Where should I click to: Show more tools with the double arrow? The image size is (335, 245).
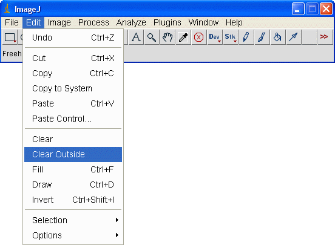[325, 38]
